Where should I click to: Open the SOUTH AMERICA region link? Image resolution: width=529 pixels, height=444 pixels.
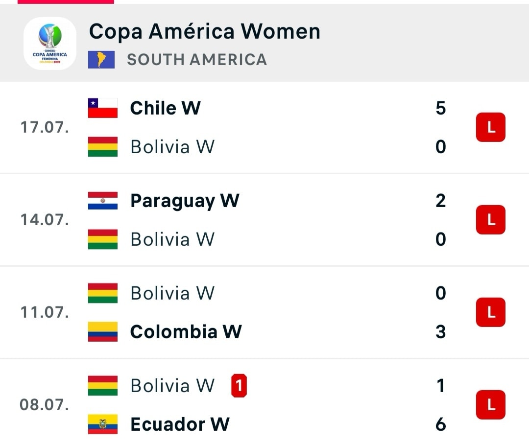[197, 60]
